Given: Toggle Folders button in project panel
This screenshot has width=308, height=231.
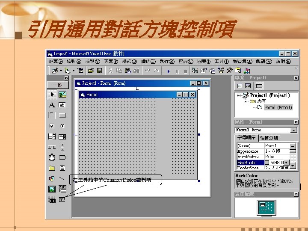Looking at the screenshot, I should [x=259, y=86].
